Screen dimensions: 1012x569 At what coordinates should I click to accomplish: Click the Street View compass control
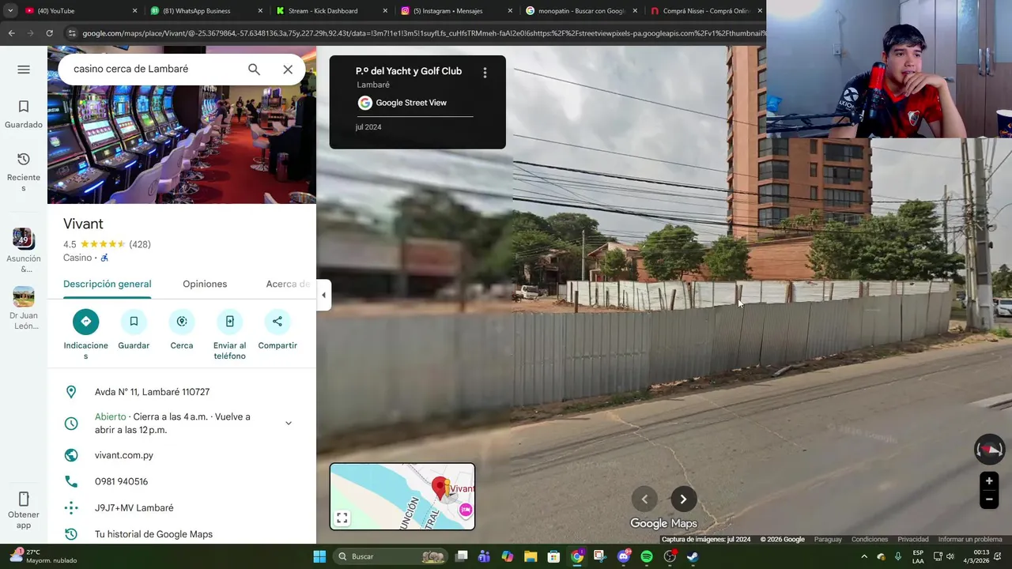pos(989,449)
